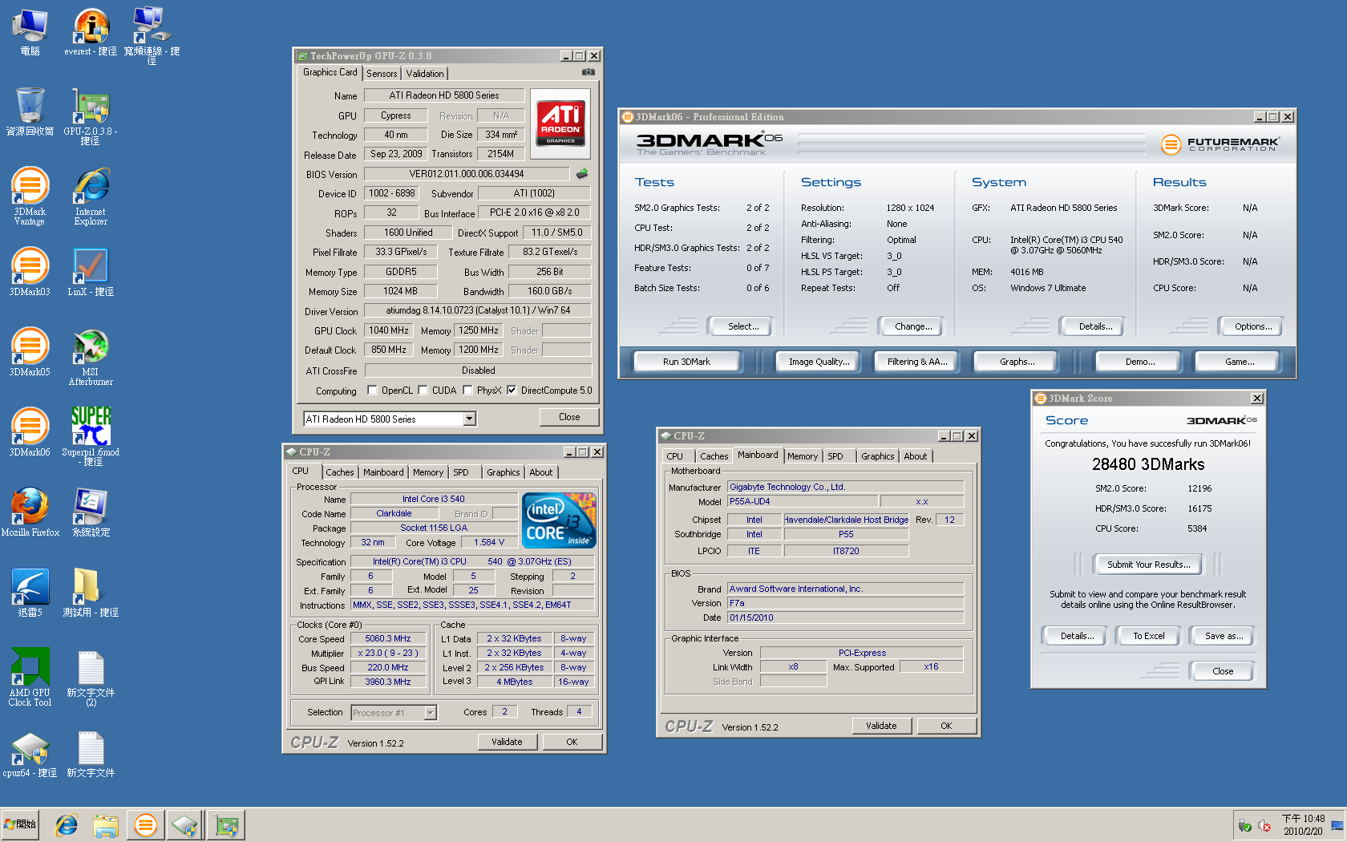Click the Filtering & AA... button
The width and height of the screenshot is (1347, 842).
[x=917, y=362]
